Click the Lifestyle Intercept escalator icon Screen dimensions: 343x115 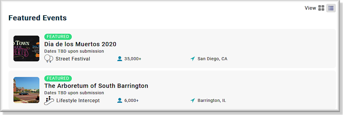(x=49, y=101)
